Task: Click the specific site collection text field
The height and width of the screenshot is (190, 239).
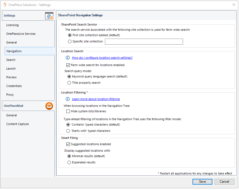Action: [144, 42]
